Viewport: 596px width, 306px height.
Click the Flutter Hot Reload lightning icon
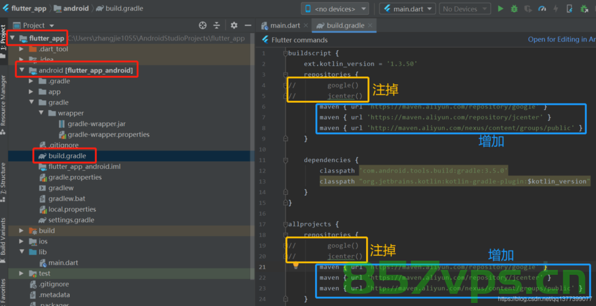point(556,9)
